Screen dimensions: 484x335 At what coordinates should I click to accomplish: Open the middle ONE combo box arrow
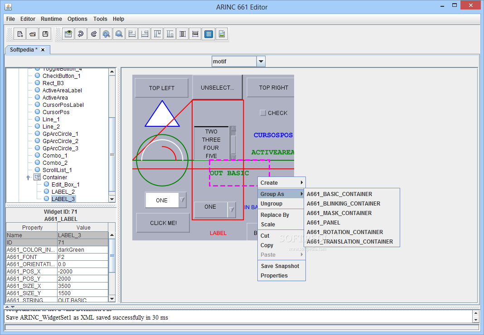(x=232, y=210)
